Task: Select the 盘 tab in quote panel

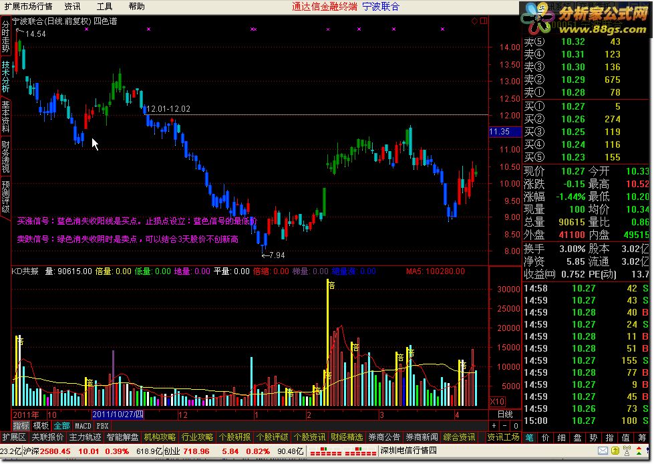Action: pyautogui.click(x=578, y=437)
